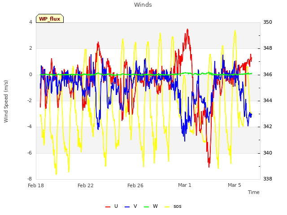This screenshot has width=287, height=215.
Task: Click the right axis value 342
Action: tap(268, 126)
